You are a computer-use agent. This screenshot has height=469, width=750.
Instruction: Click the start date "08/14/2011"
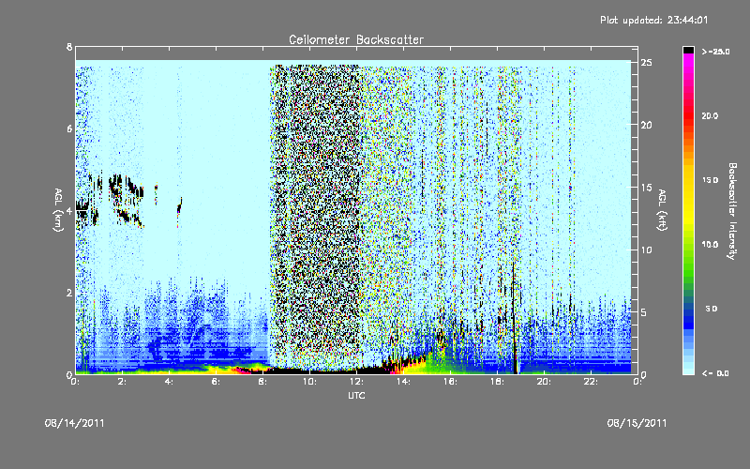click(x=74, y=423)
